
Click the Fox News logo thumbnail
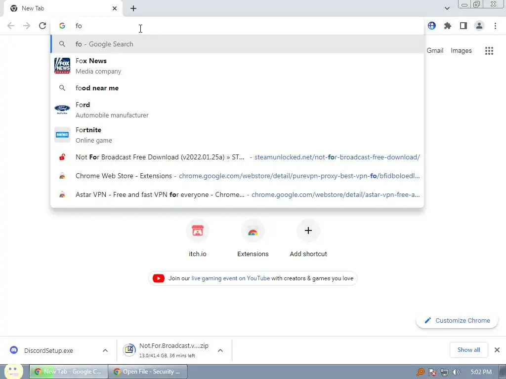click(x=62, y=66)
